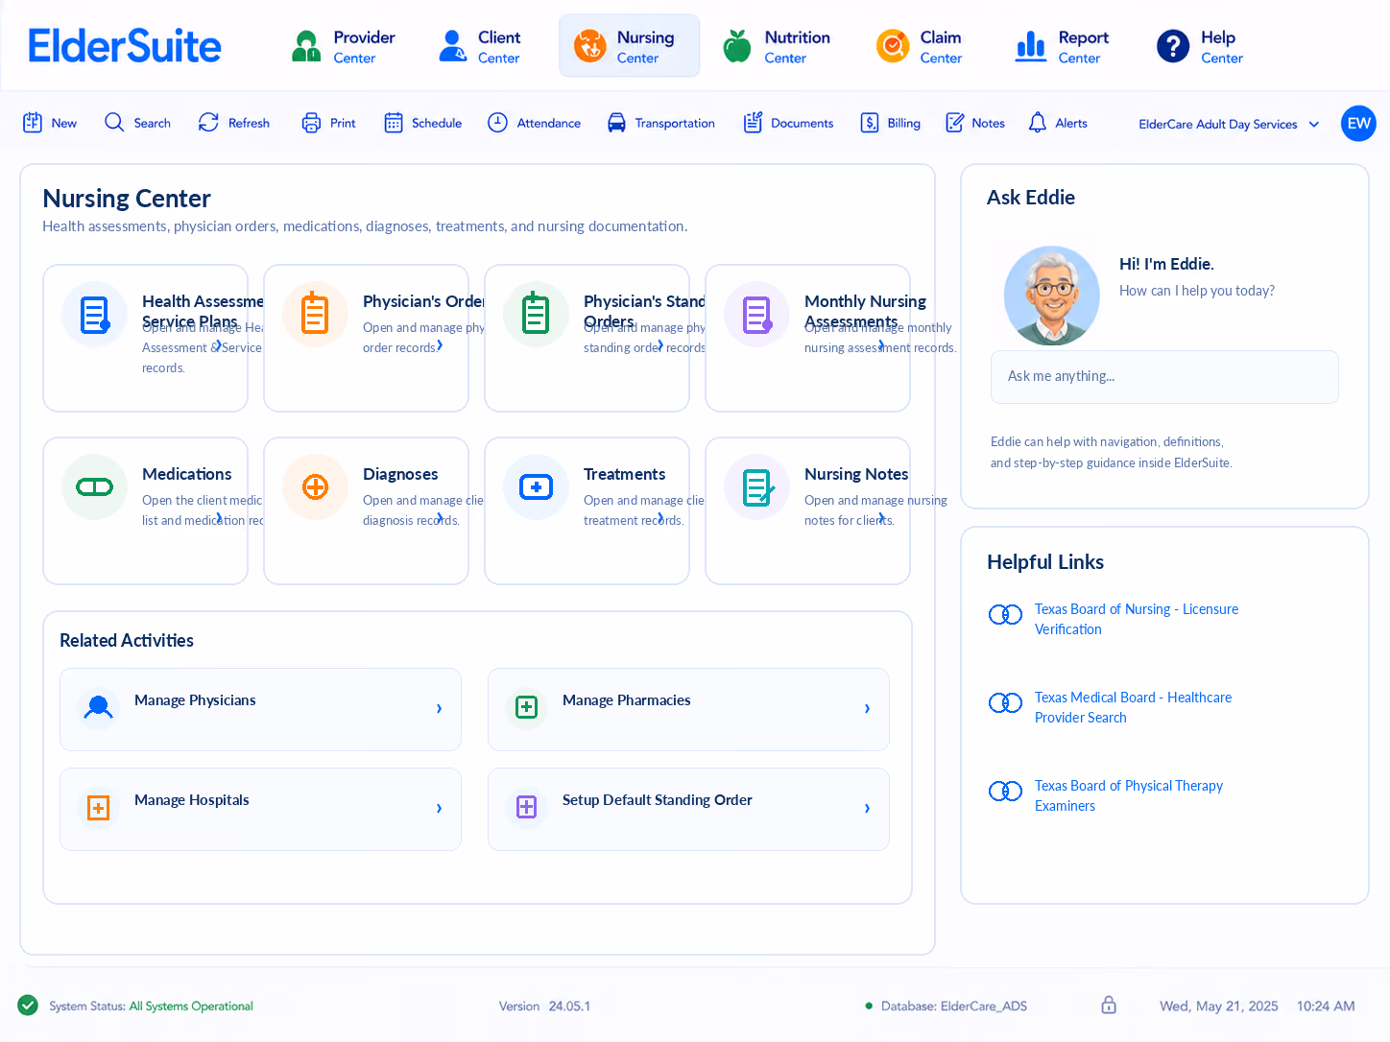Open the Schedule calendar icon
1390x1042 pixels.
point(394,123)
